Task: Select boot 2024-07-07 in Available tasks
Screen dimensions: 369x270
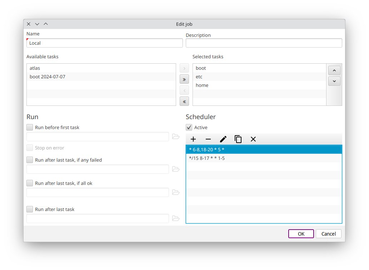Action: click(x=101, y=77)
